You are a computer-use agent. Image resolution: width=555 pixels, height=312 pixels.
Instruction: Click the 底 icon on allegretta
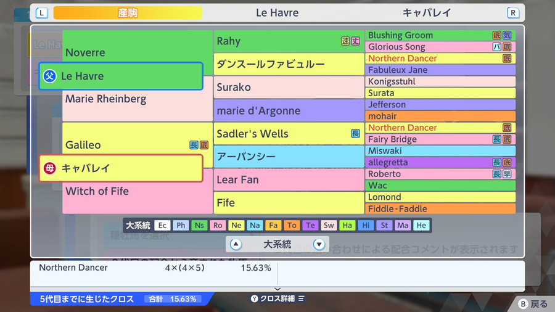tap(507, 162)
